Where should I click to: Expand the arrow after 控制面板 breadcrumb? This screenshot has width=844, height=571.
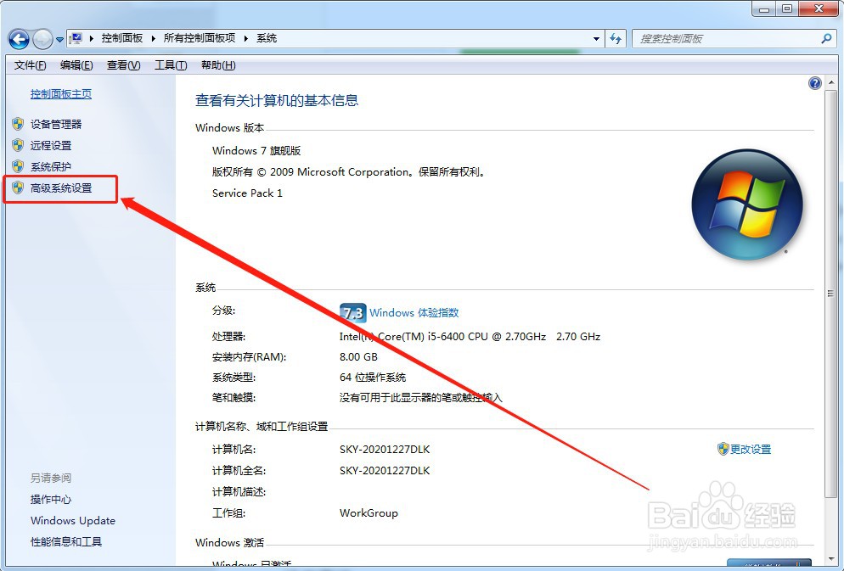[x=153, y=38]
